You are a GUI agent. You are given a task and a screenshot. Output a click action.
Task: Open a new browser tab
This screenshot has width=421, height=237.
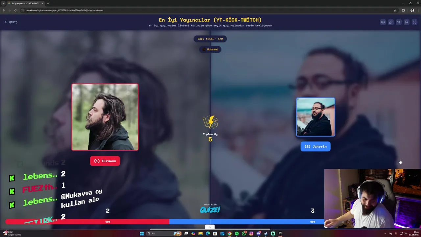48,3
